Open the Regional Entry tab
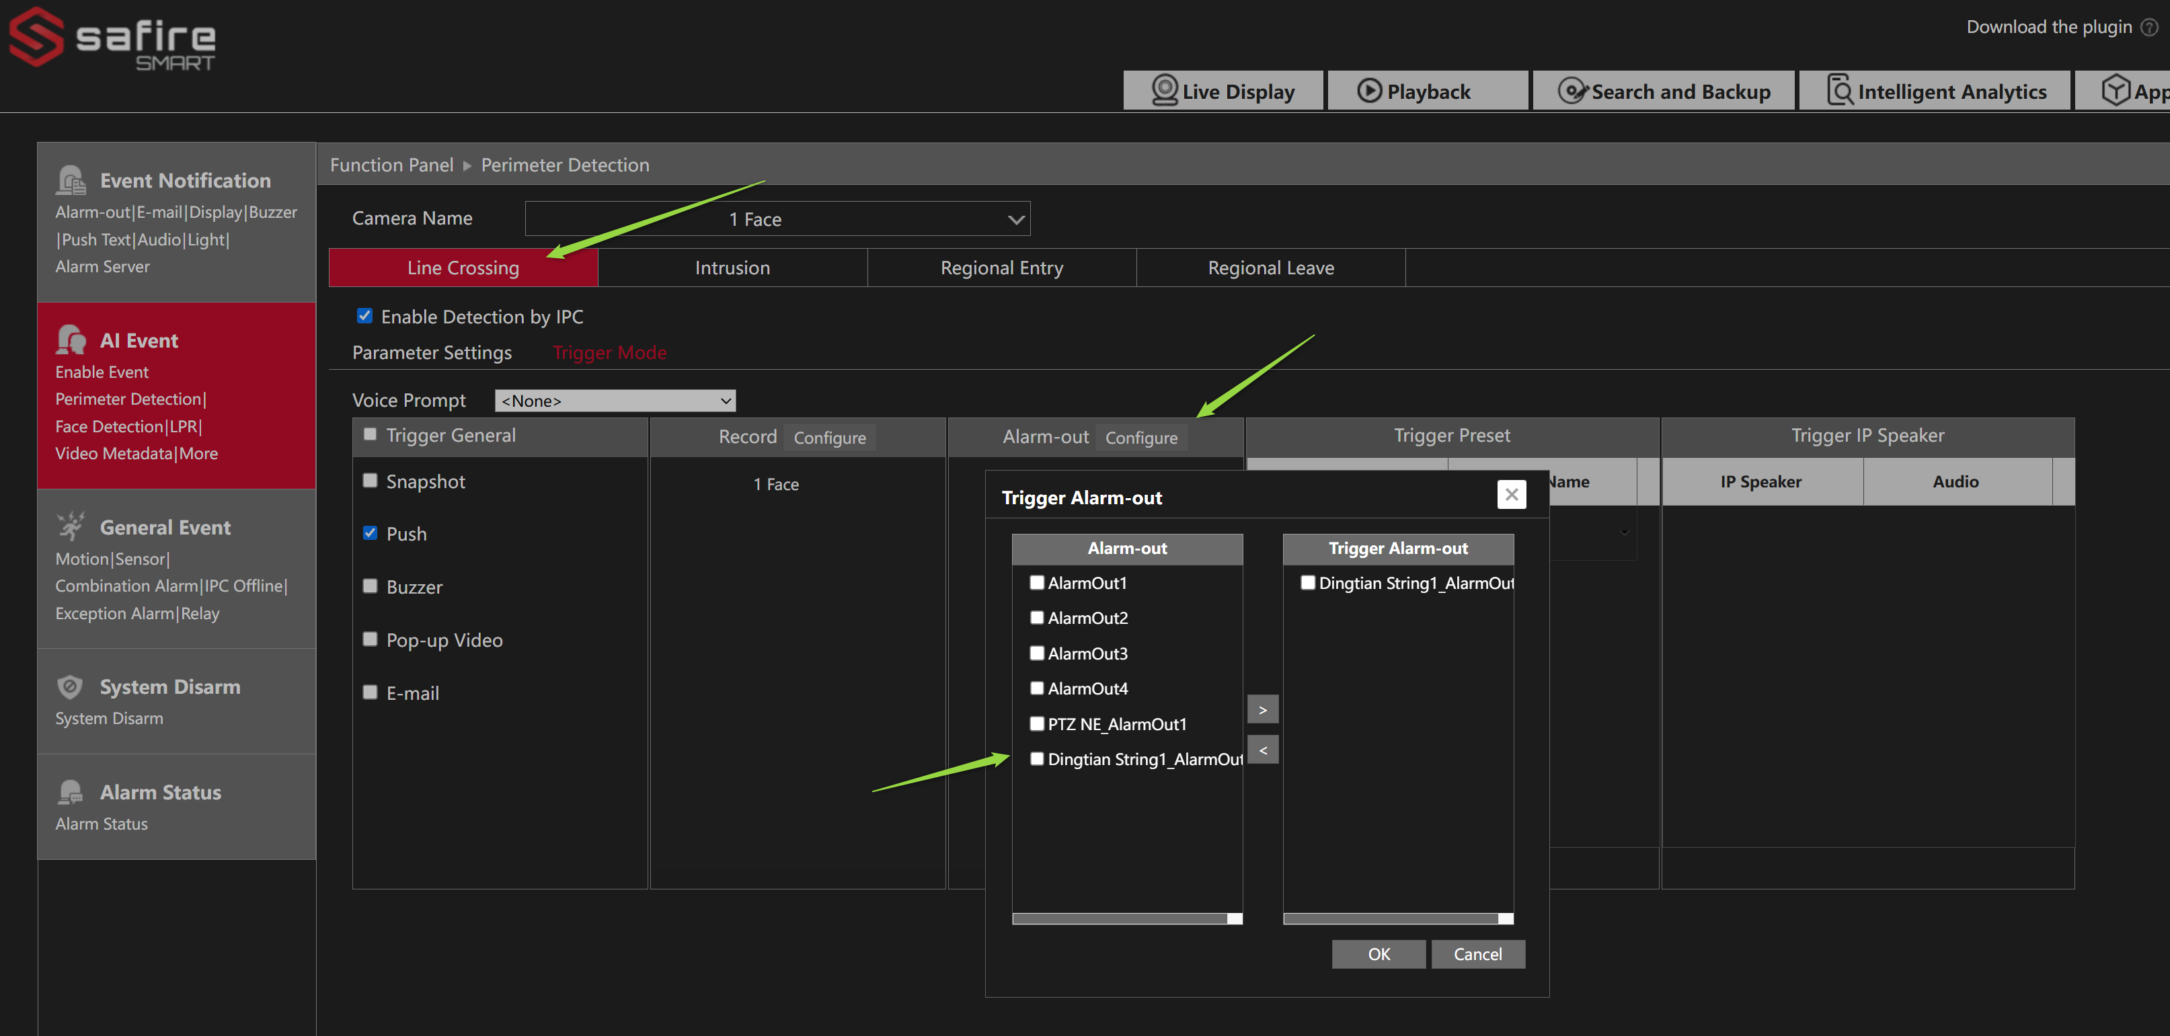Image resolution: width=2170 pixels, height=1036 pixels. [x=1001, y=268]
